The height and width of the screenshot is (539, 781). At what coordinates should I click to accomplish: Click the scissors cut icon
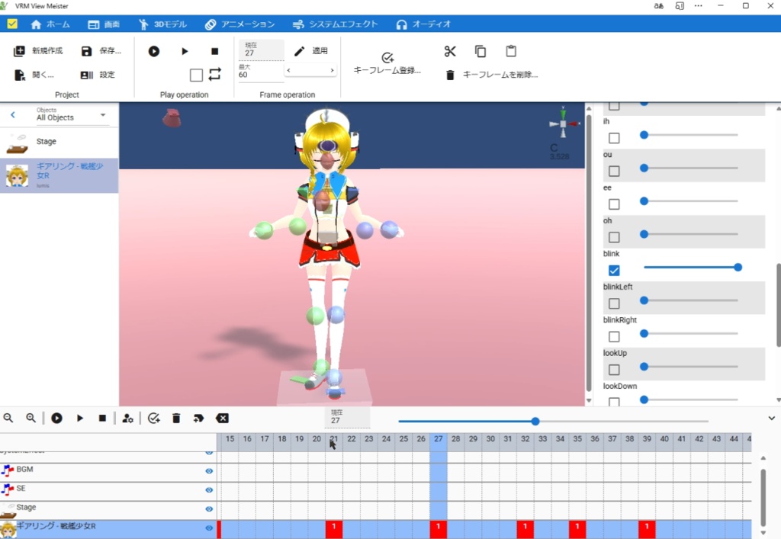click(450, 51)
